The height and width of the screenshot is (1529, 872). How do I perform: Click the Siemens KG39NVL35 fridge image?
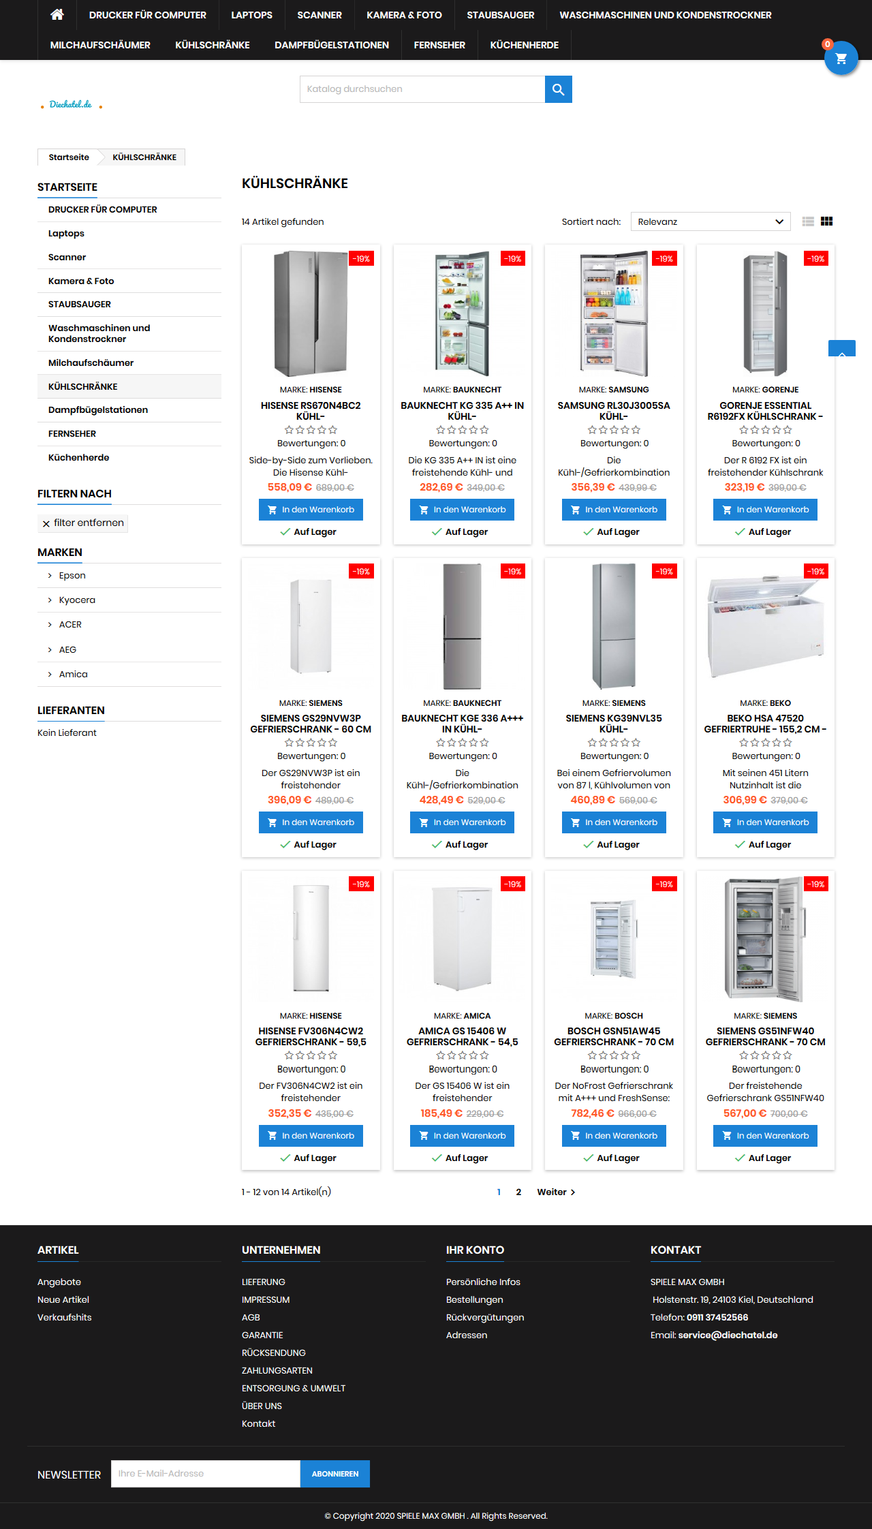pos(614,627)
